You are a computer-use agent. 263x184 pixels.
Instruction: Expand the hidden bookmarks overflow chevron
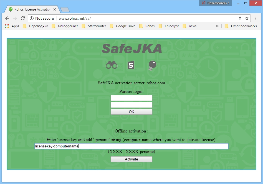click(x=218, y=26)
